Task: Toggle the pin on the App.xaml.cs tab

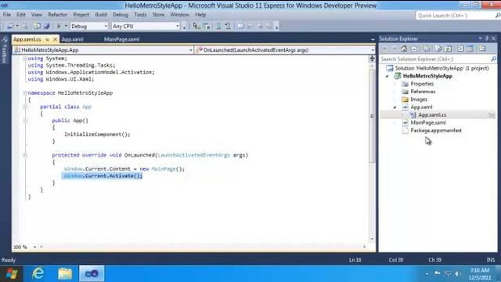Action: pyautogui.click(x=47, y=39)
